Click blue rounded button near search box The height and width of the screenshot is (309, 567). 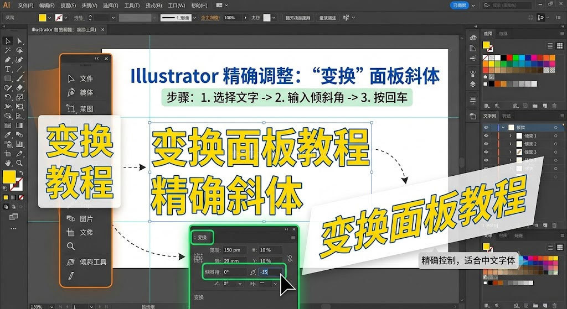click(460, 6)
